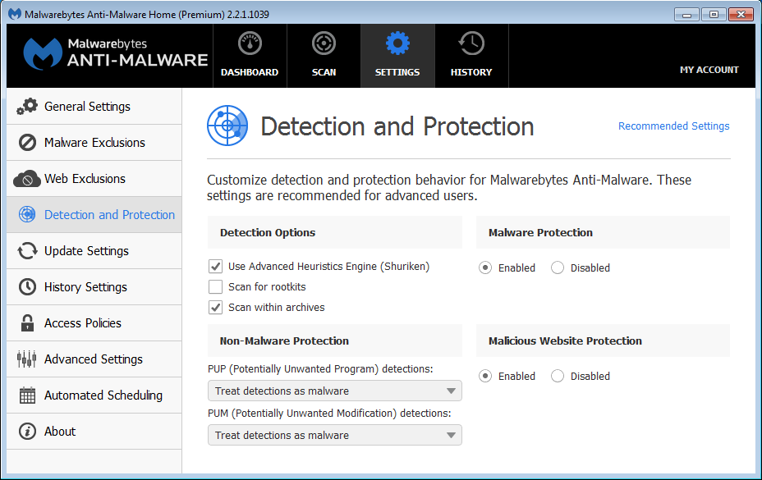Open Access Policies page
The image size is (762, 480).
click(x=94, y=323)
